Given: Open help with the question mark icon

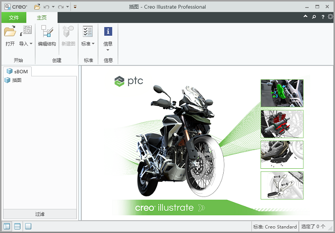Looking at the screenshot, I should 323,17.
